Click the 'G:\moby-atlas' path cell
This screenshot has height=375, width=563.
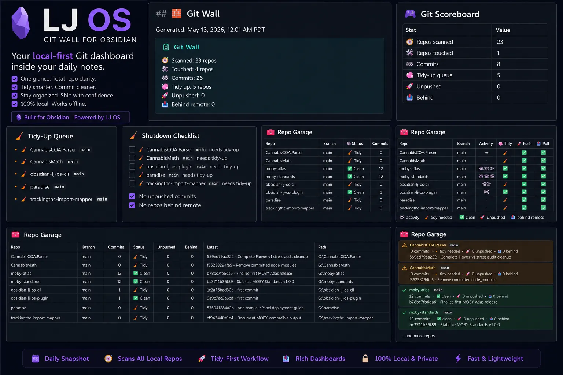click(x=332, y=273)
